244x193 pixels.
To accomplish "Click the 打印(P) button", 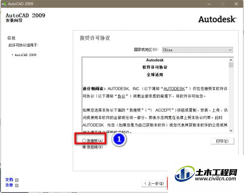I will 223,141.
